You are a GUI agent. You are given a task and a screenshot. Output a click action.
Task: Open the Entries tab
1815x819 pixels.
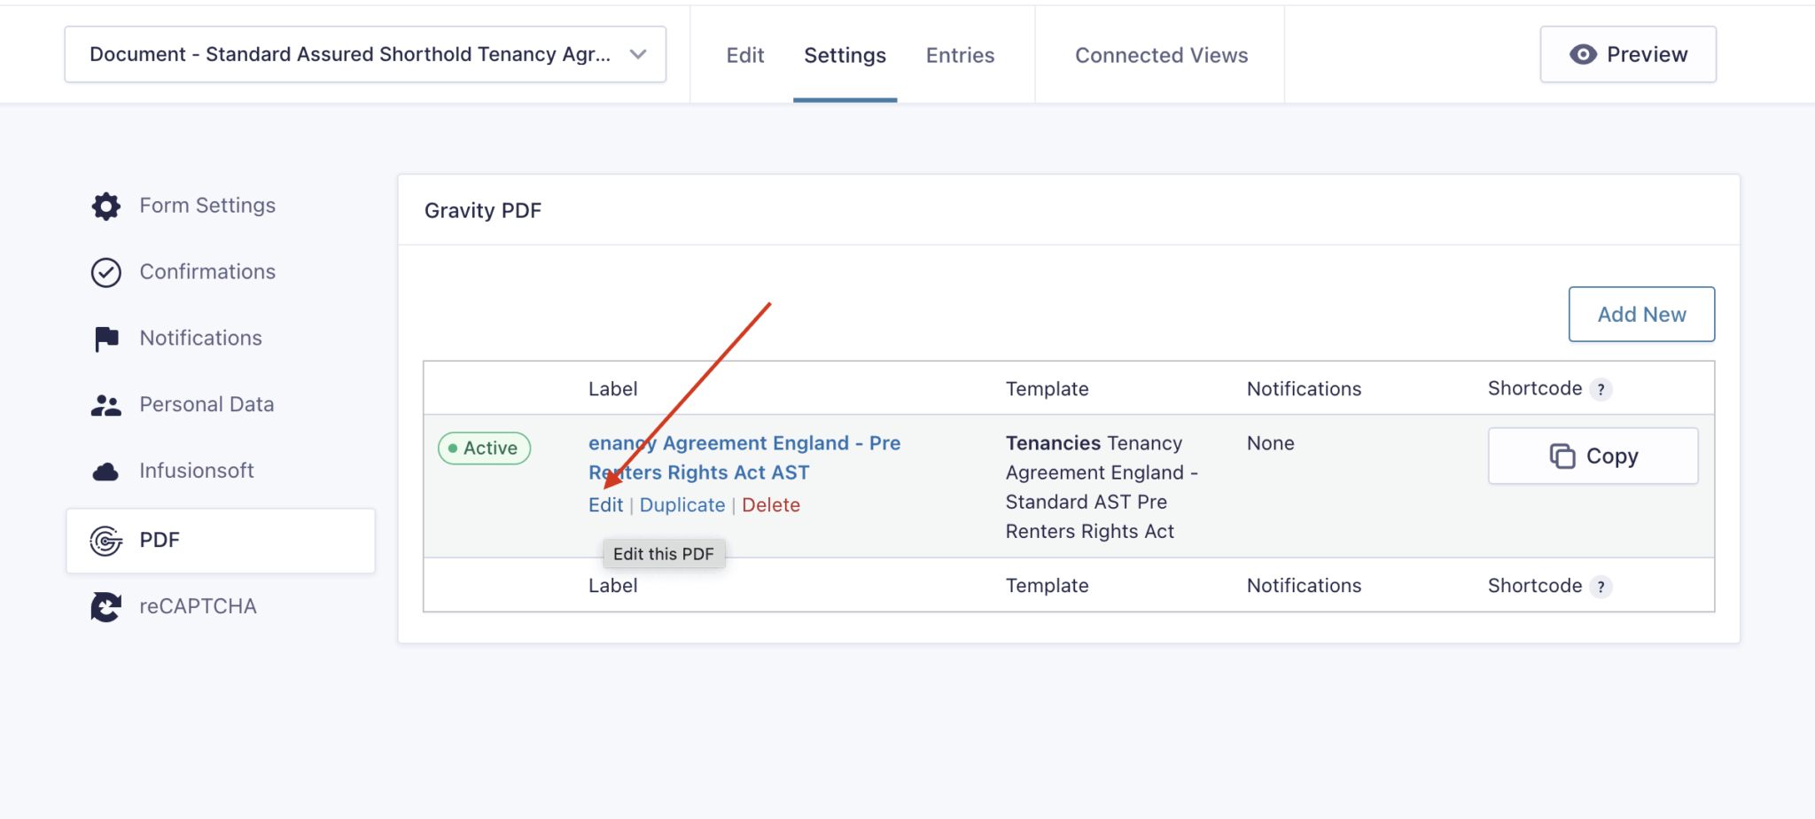pos(960,55)
